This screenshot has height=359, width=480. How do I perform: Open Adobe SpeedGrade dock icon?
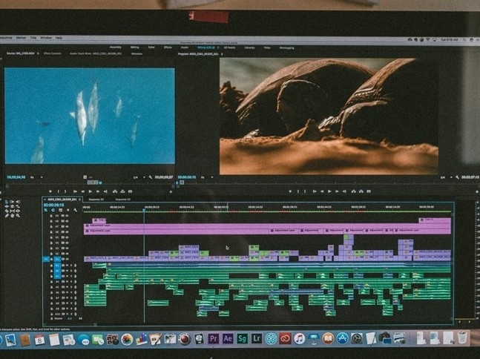coord(243,338)
